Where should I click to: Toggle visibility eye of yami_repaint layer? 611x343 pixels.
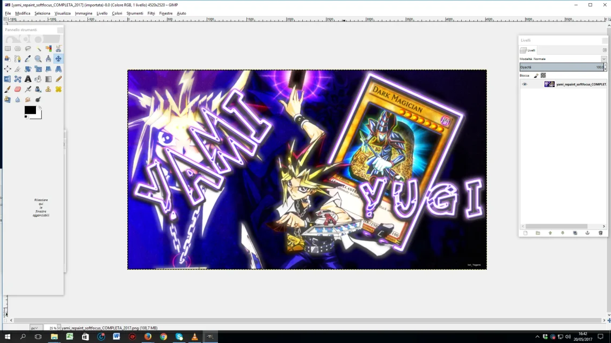tap(525, 84)
